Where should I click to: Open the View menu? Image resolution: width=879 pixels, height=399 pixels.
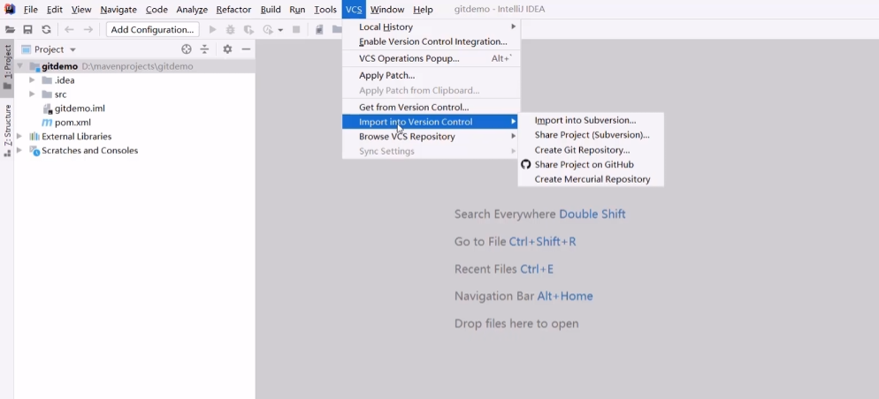click(81, 10)
